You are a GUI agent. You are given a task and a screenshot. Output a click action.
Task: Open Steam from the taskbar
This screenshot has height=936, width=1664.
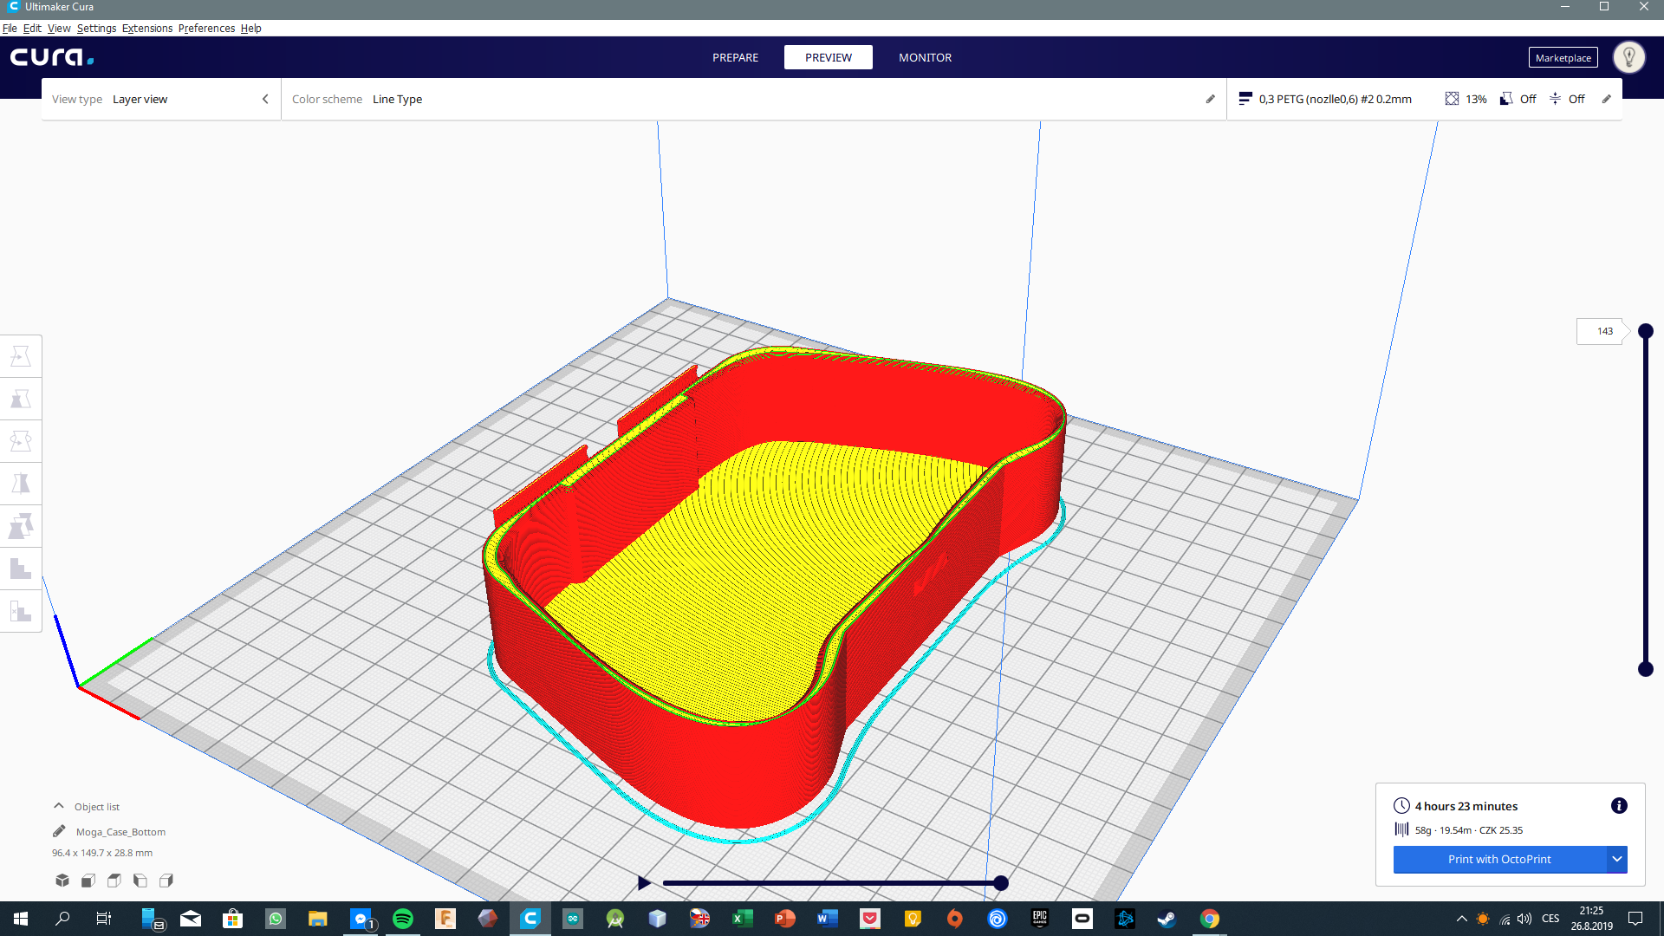(x=1167, y=919)
